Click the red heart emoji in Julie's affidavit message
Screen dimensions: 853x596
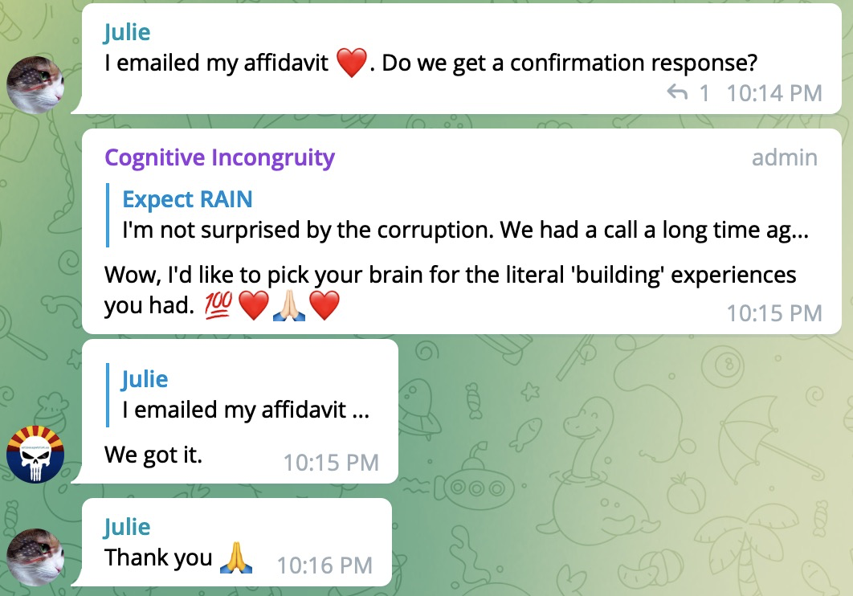(351, 63)
